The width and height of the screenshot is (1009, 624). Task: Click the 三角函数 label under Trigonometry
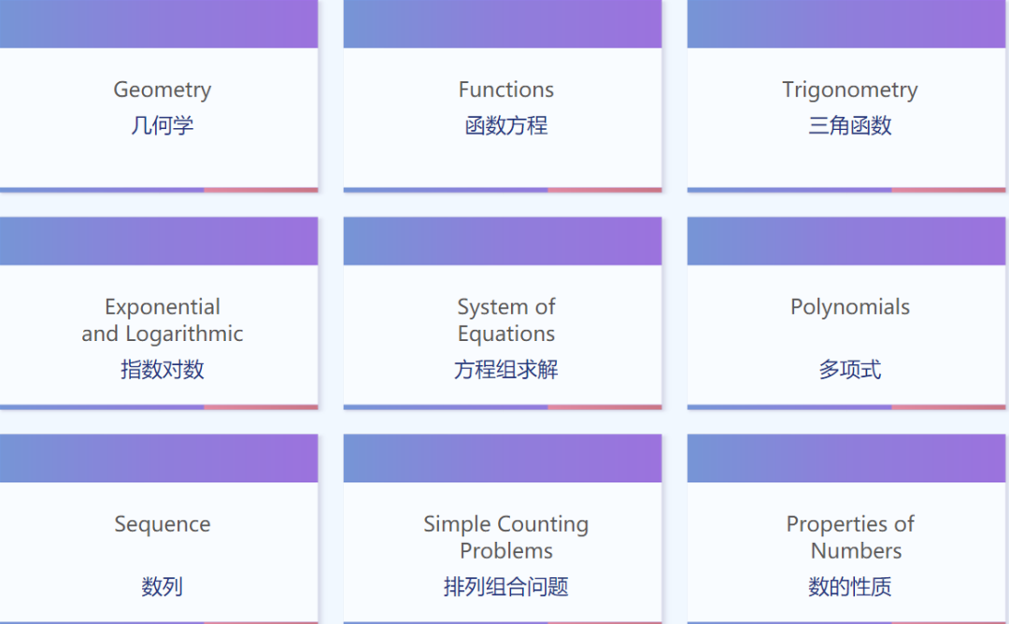tap(848, 125)
